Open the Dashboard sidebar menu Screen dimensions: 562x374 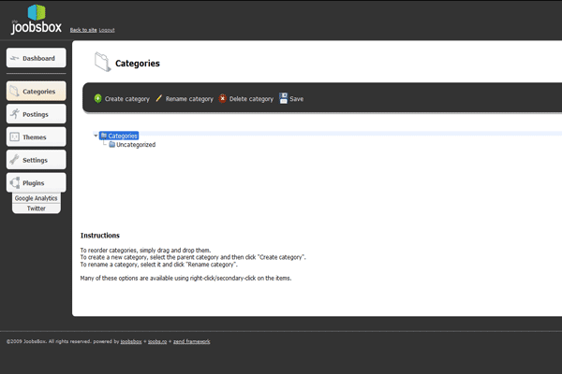[37, 58]
